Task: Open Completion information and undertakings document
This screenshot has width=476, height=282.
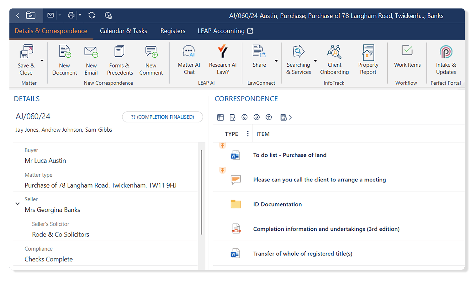Action: 326,229
